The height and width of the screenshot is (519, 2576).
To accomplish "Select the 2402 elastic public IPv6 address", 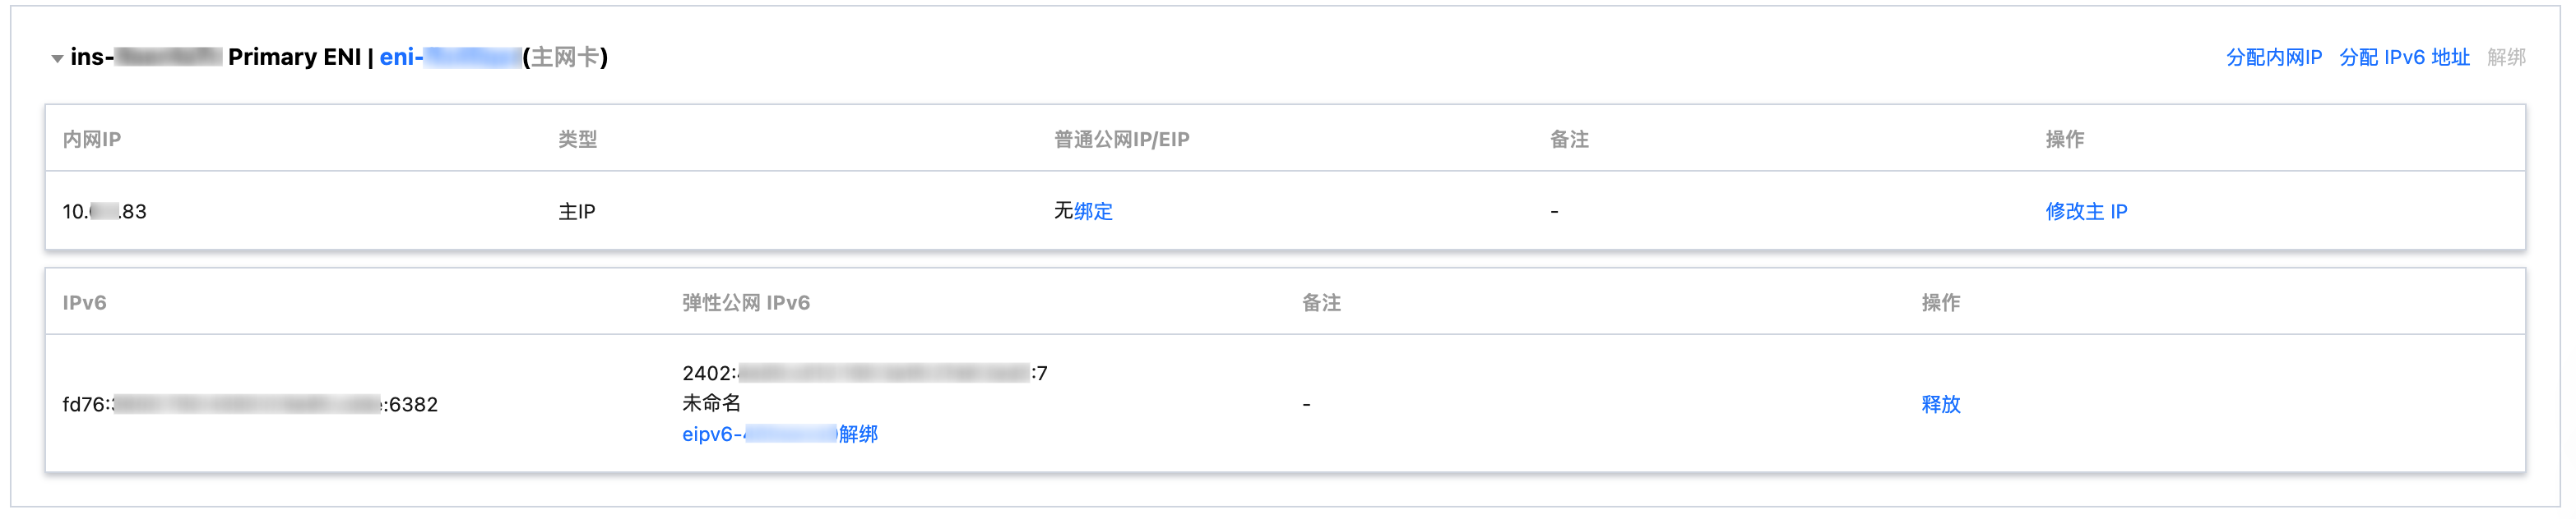I will pyautogui.click(x=864, y=374).
